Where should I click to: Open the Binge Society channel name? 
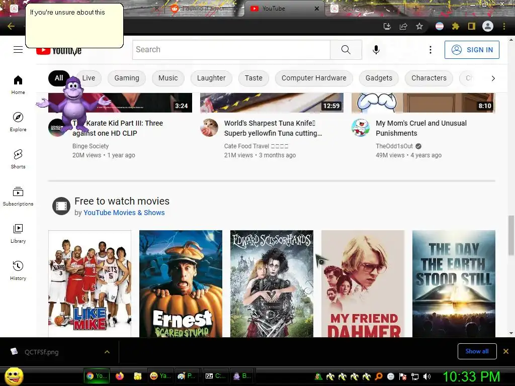(x=91, y=146)
